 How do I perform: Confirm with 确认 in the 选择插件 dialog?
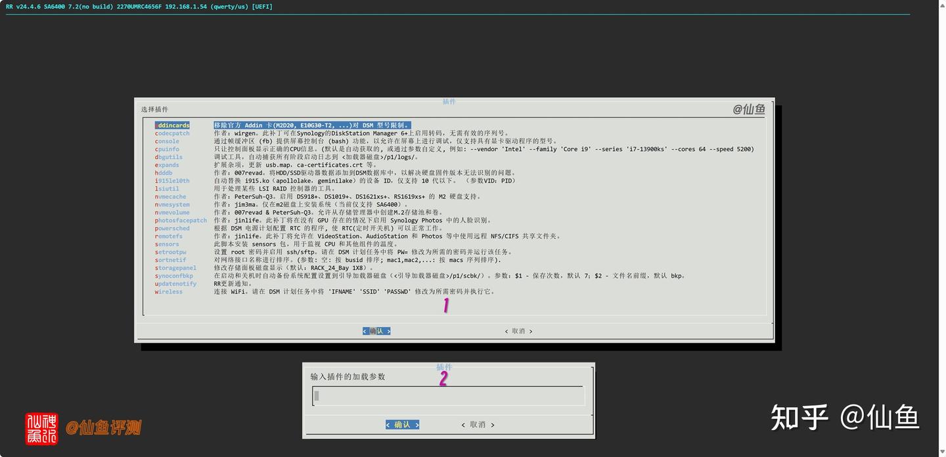(x=376, y=331)
